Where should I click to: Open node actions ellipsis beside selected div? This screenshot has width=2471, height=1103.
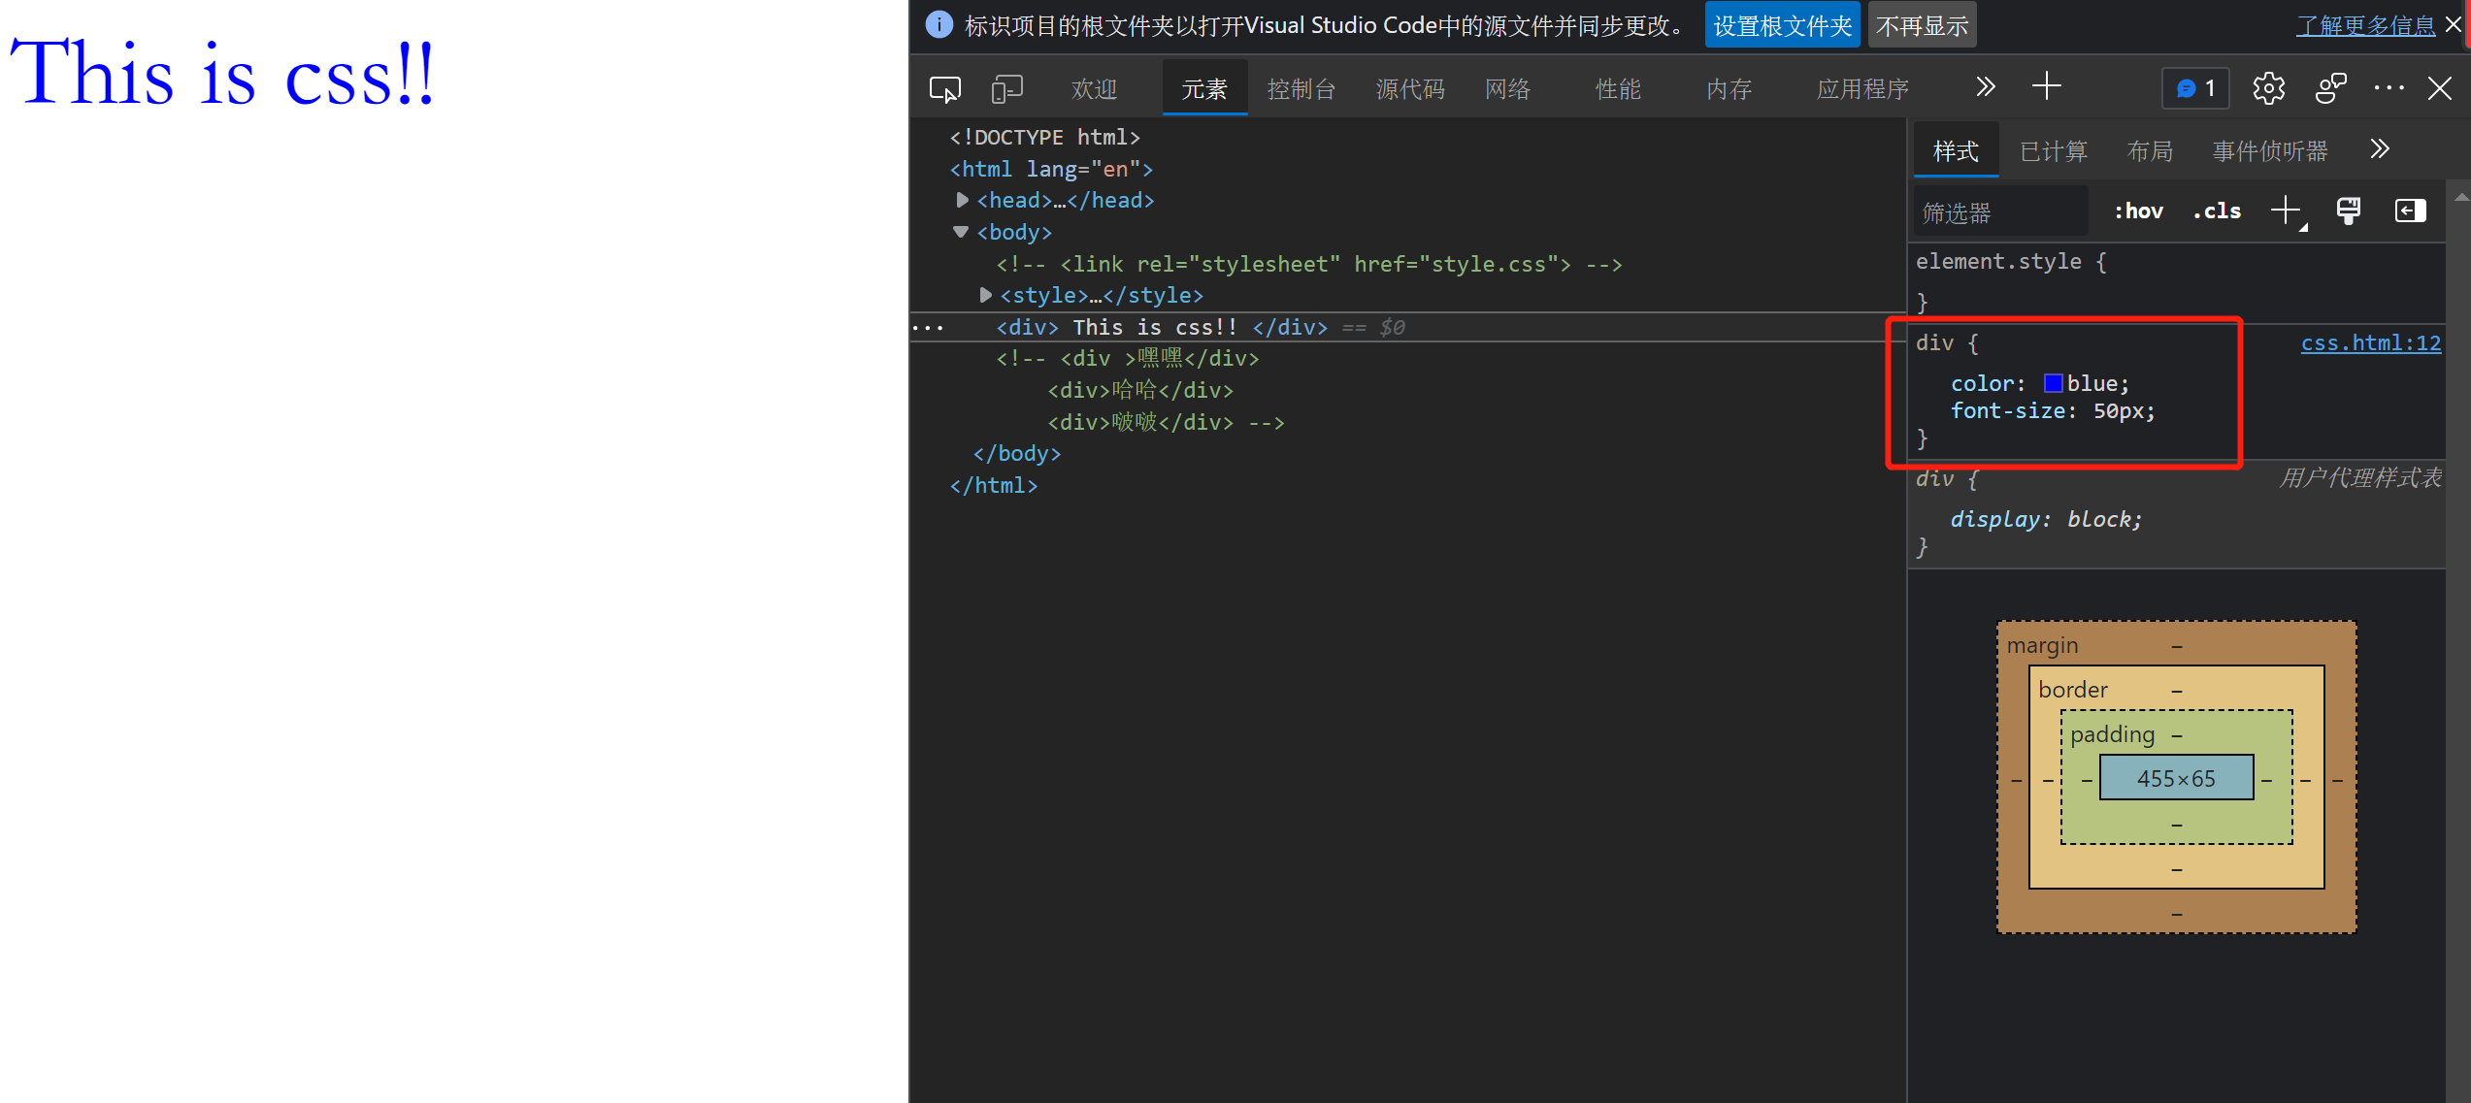click(x=928, y=328)
